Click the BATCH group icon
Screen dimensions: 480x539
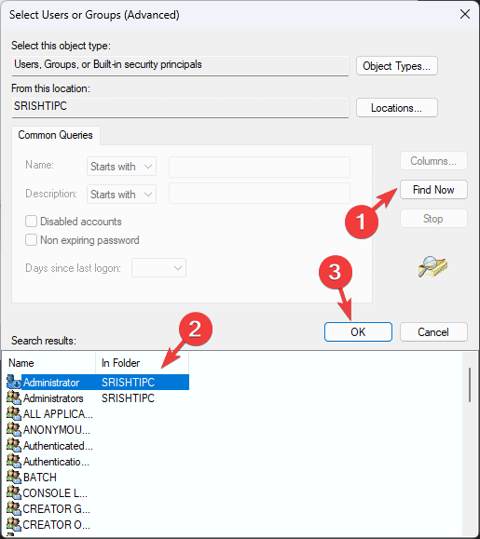click(14, 478)
